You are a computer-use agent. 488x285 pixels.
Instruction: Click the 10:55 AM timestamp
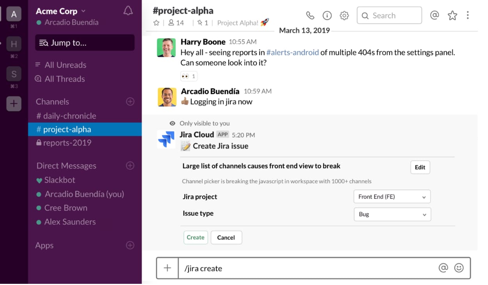(x=242, y=42)
